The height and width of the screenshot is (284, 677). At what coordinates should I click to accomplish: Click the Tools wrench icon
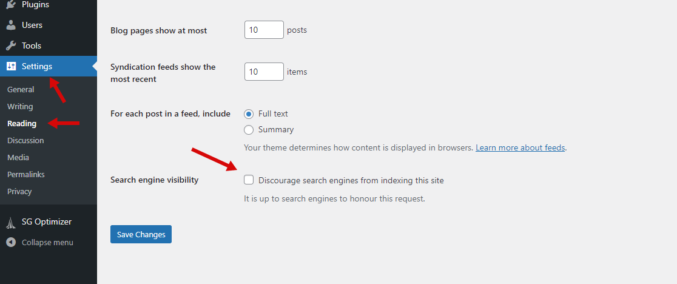(x=11, y=46)
